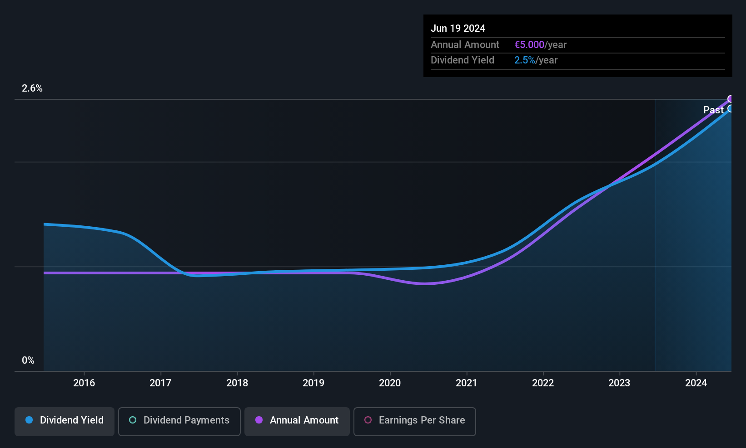Click the 2024 x-axis label

point(696,383)
